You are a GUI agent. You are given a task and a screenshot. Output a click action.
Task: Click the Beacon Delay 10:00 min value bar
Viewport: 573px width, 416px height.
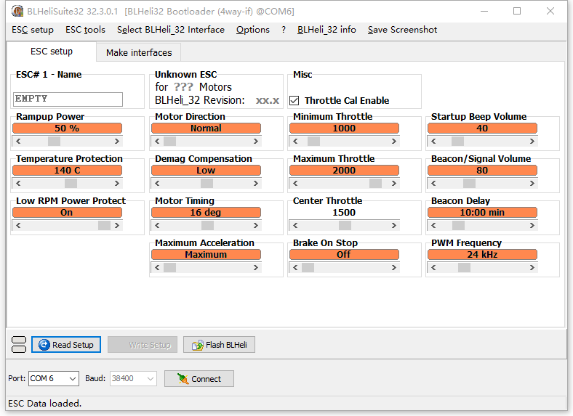482,213
